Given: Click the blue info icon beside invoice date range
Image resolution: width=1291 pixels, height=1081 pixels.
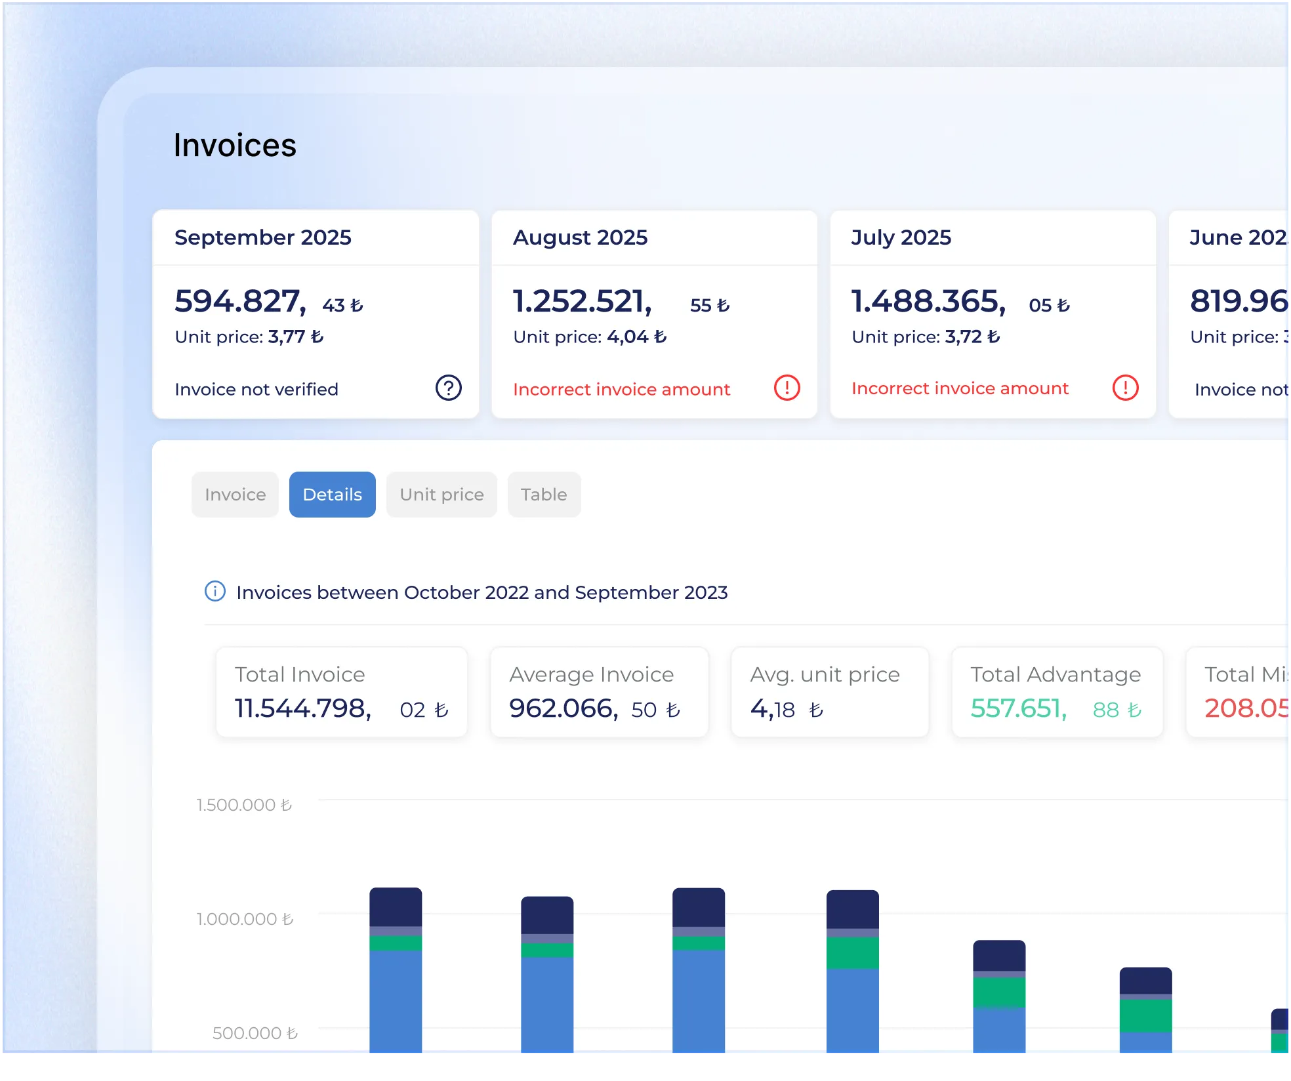Looking at the screenshot, I should tap(215, 591).
